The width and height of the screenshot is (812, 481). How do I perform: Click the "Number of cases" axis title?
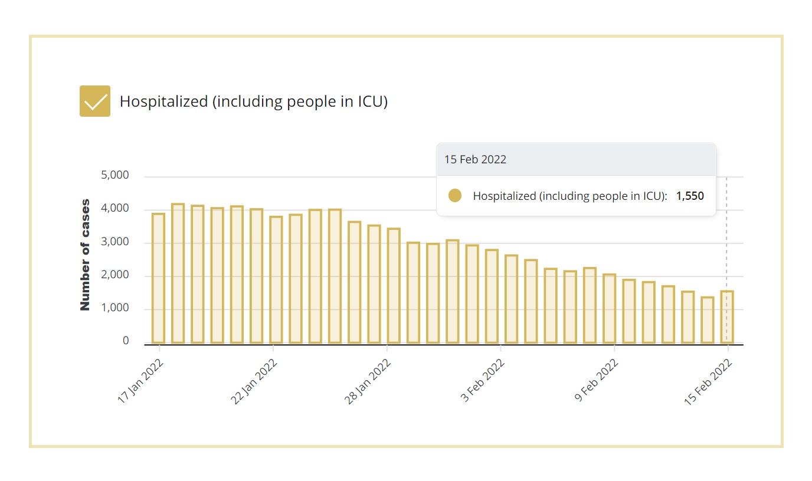coord(86,255)
